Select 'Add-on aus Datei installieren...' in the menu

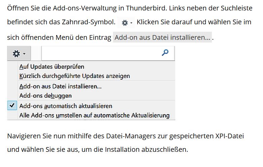[60, 86]
